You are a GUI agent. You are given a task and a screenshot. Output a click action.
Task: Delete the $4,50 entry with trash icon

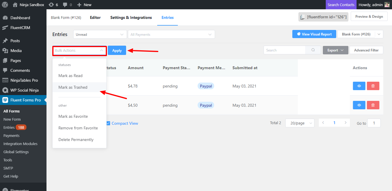373,105
